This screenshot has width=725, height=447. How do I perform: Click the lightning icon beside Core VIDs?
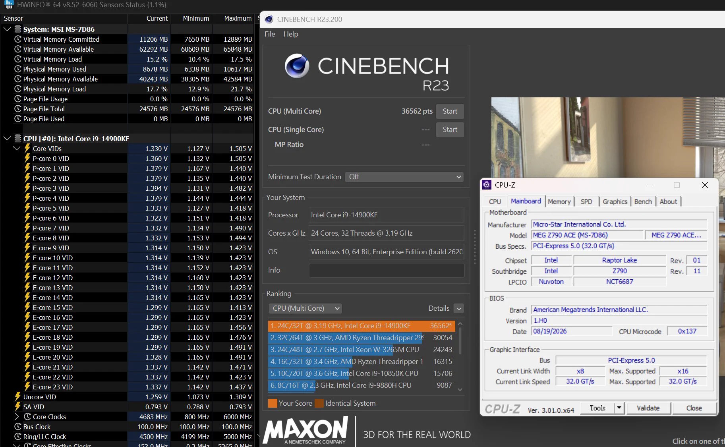click(x=27, y=148)
